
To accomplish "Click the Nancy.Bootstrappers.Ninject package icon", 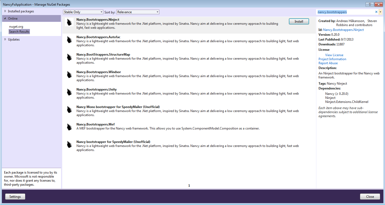I will tap(69, 22).
